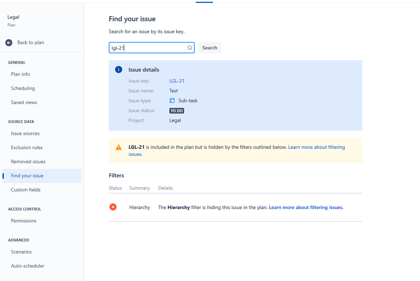Click the Summary column header

(139, 188)
